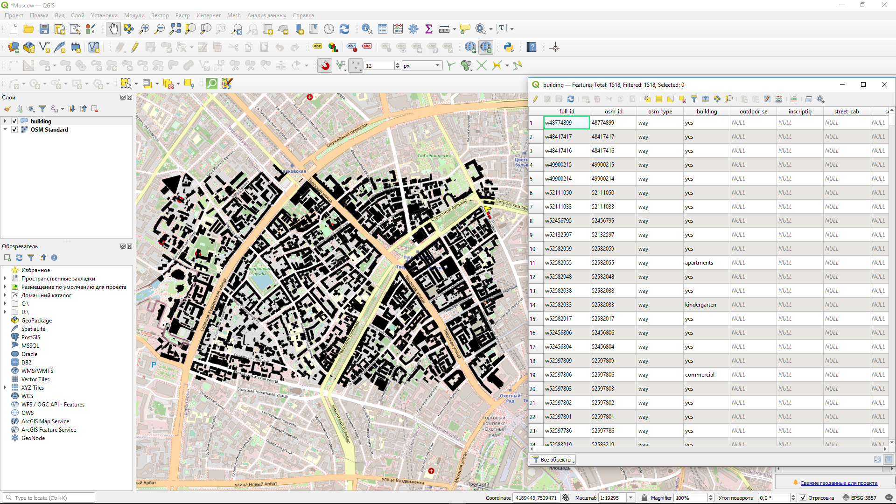Enable the snapping magnet icon

tap(325, 65)
